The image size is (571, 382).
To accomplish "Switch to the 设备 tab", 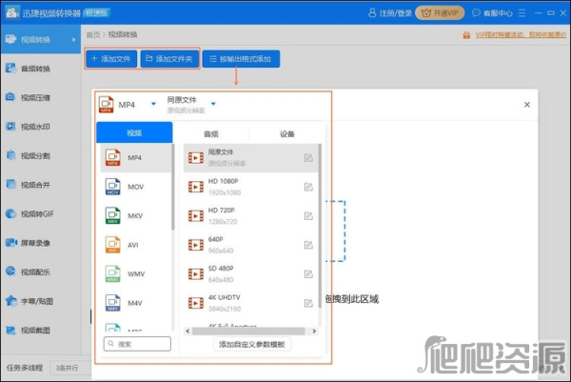I will [287, 133].
